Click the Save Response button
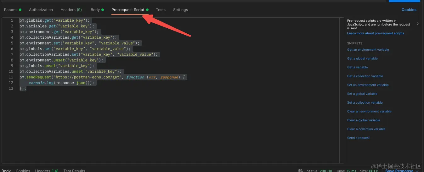The height and width of the screenshot is (172, 424). click(399, 170)
